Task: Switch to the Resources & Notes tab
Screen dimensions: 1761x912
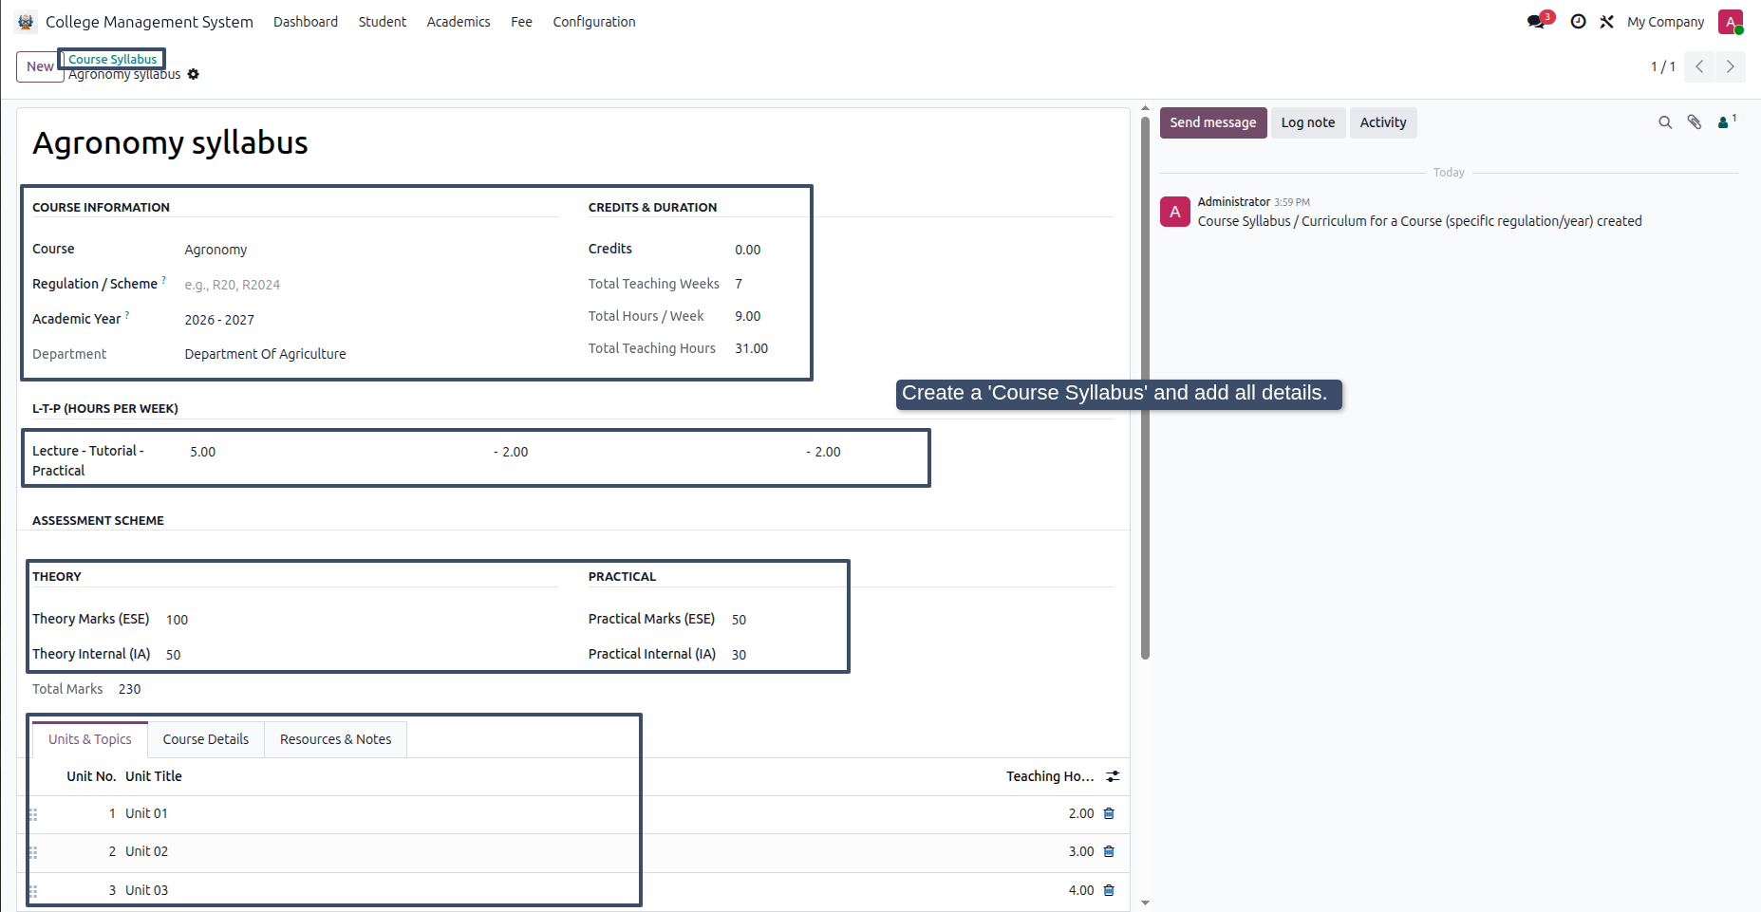Action: tap(335, 739)
